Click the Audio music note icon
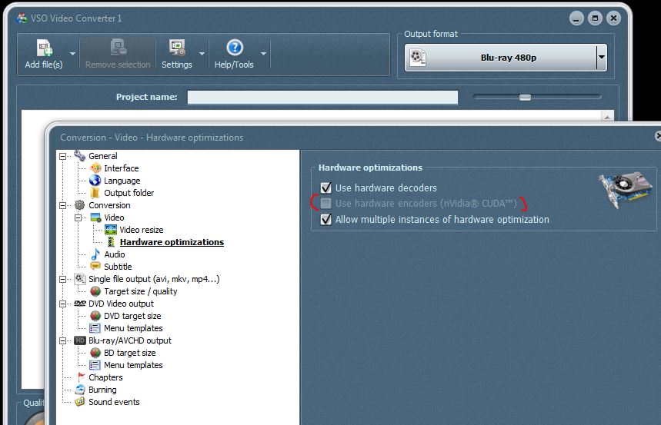Image resolution: width=661 pixels, height=425 pixels. coord(95,254)
